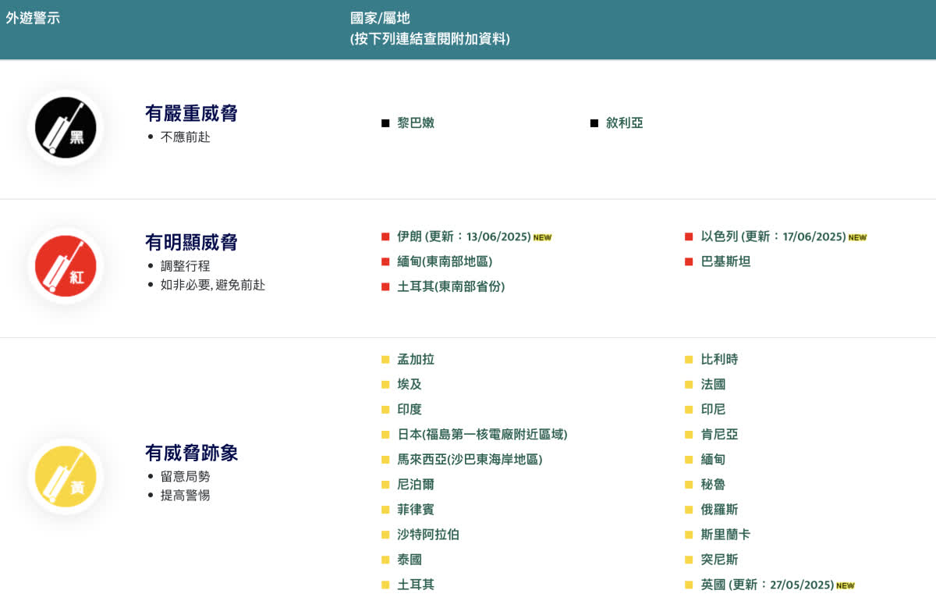Click the 有明顯威脅 heading
936x608 pixels.
191,243
